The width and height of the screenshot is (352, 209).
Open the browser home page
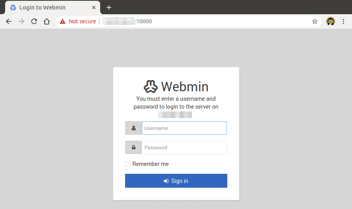tap(47, 21)
